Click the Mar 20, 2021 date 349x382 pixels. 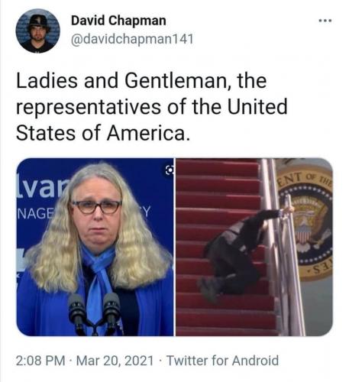(115, 361)
